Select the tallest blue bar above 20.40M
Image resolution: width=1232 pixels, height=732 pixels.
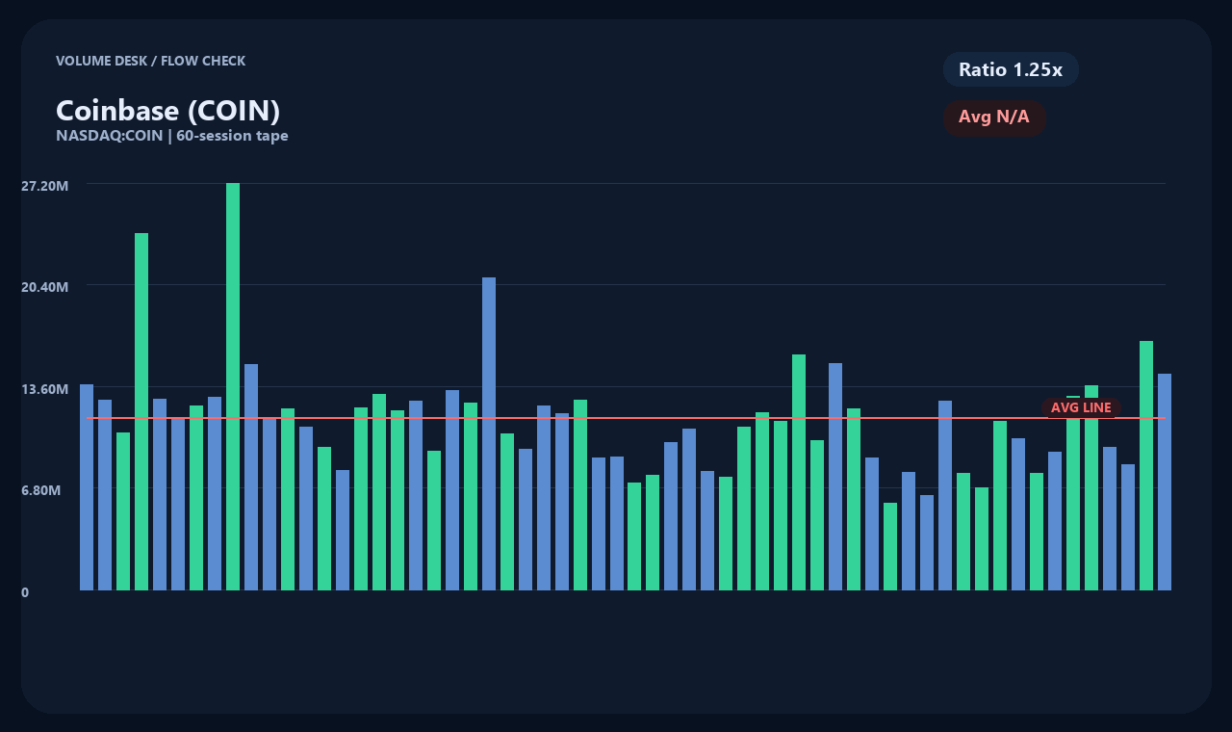click(x=489, y=433)
